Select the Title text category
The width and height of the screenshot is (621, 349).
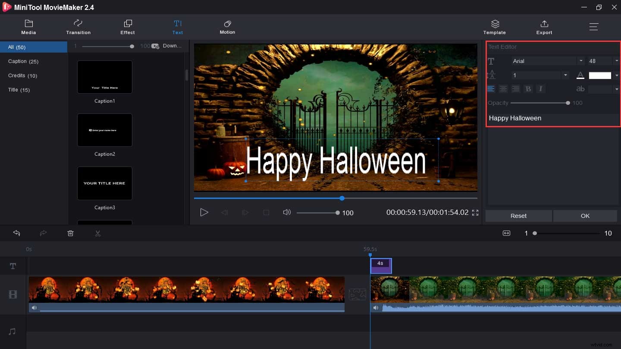pyautogui.click(x=19, y=90)
